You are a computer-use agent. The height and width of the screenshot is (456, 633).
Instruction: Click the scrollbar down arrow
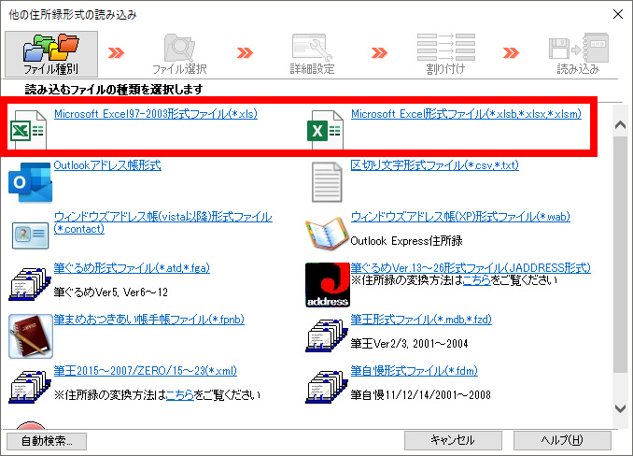620,408
